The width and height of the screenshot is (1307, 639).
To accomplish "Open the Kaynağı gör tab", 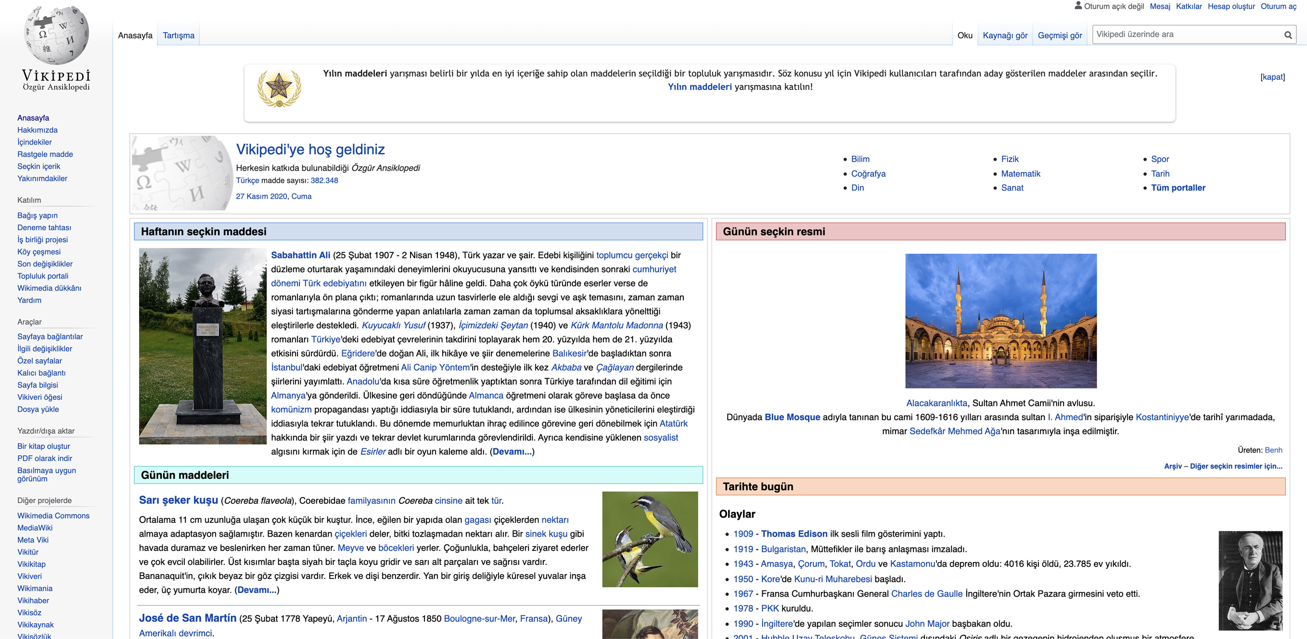I will [1005, 36].
